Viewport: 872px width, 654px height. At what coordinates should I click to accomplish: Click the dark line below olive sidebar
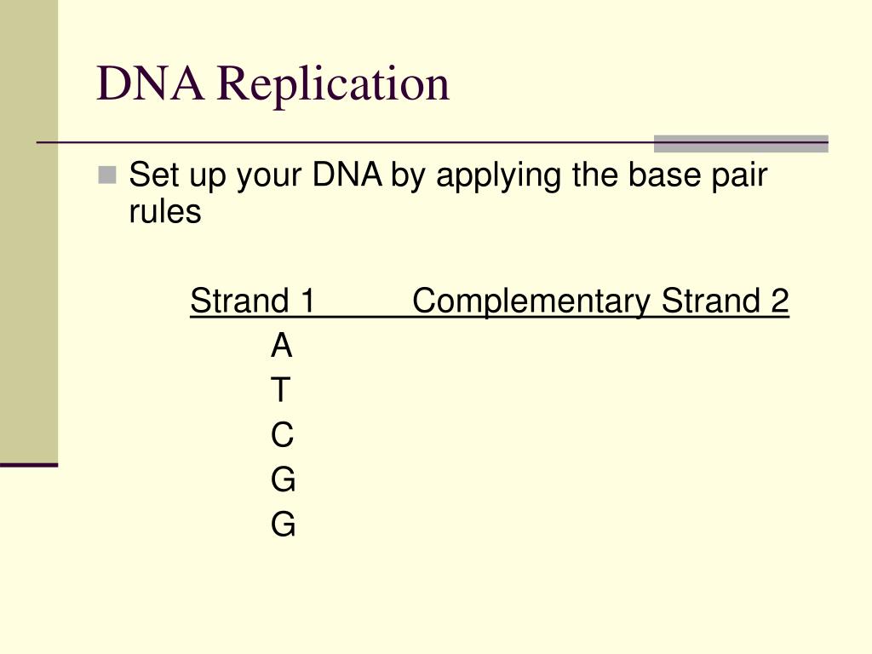point(29,464)
